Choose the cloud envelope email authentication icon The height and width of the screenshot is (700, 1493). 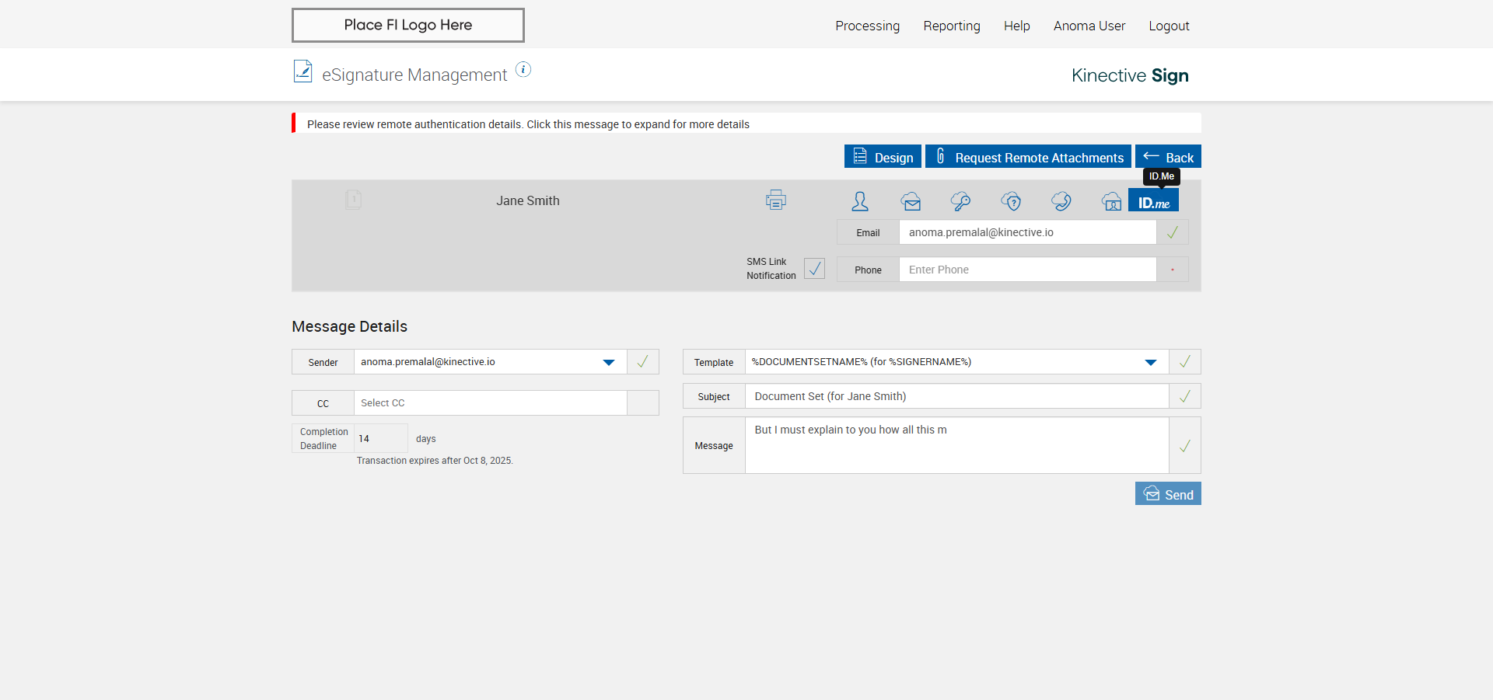coord(911,202)
